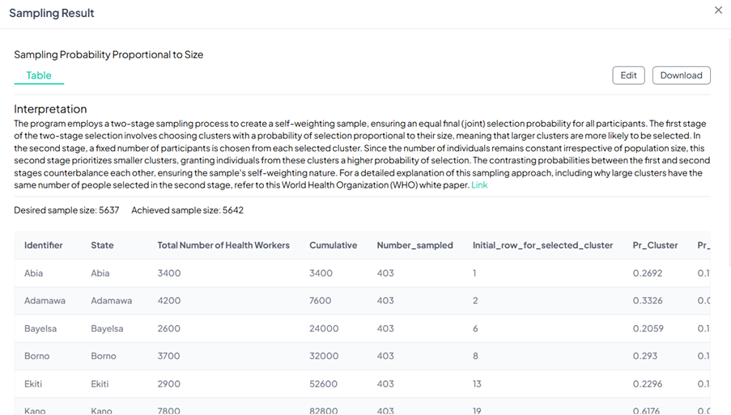Viewport: 731px width, 415px height.
Task: Click Initial_row_for_selected_cluster column header
Action: [x=542, y=245]
